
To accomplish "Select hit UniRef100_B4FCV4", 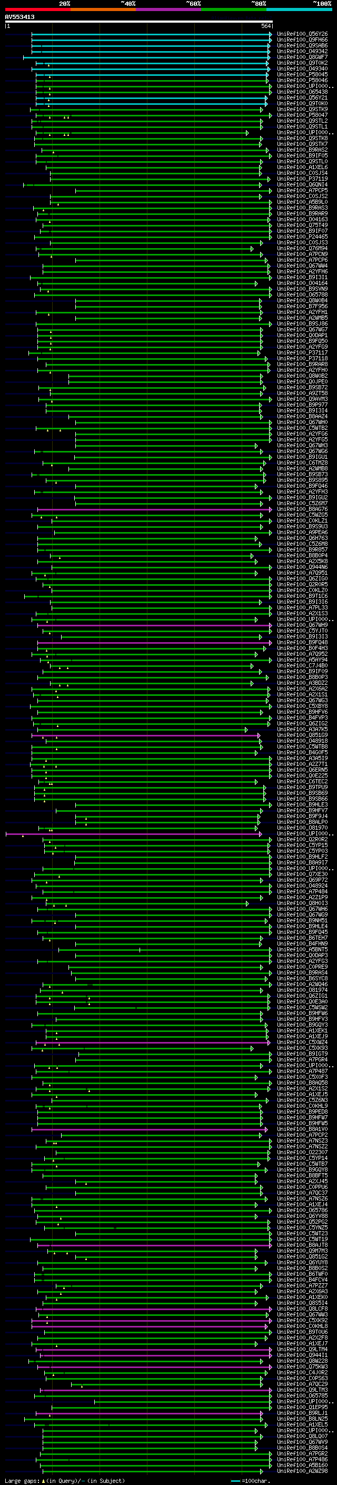I will [x=302, y=1280].
